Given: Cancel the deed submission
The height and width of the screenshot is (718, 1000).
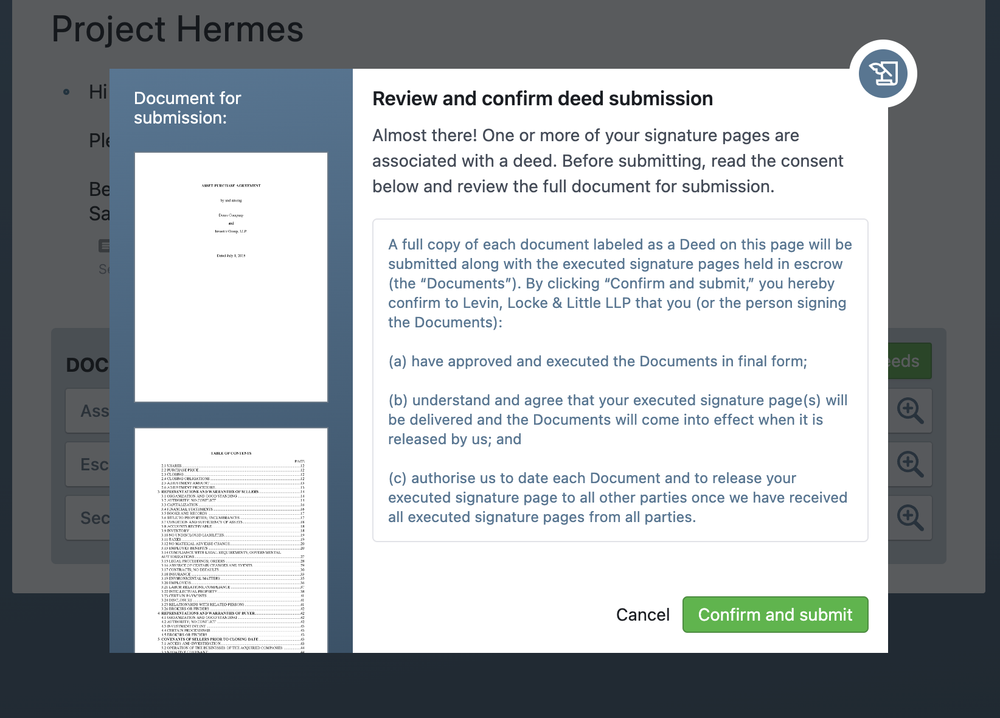Looking at the screenshot, I should 642,615.
